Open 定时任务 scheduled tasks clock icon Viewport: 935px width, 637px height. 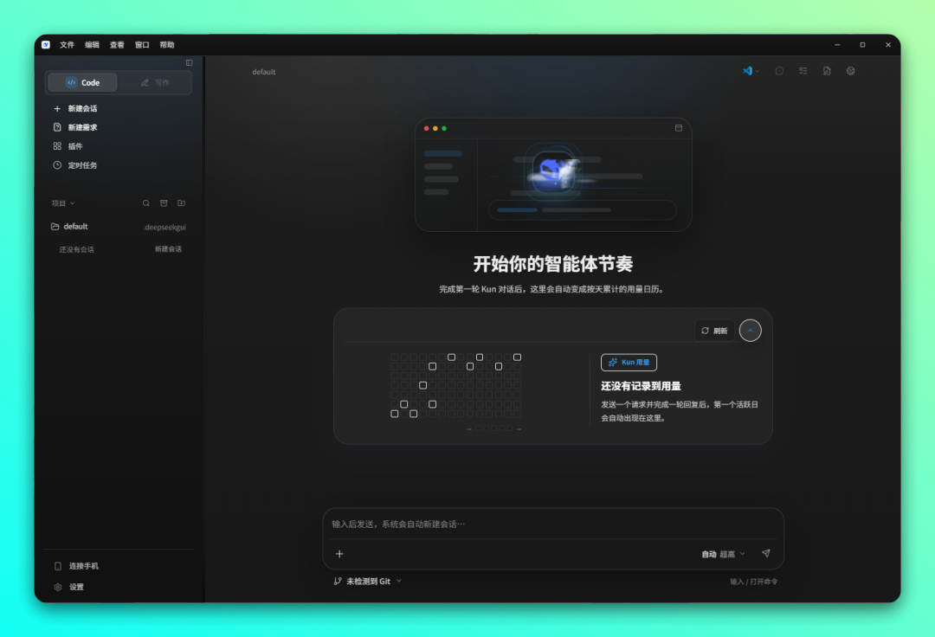pyautogui.click(x=57, y=165)
